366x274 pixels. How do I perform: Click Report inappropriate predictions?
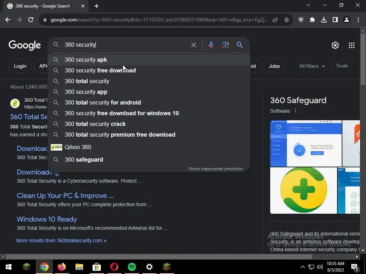coord(216,169)
